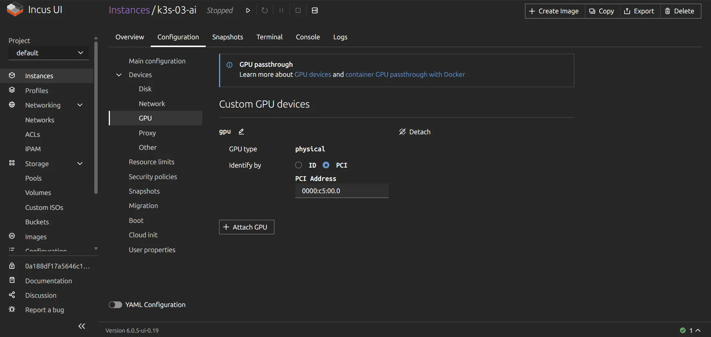Click the Networking globe icon in the sidebar
711x337 pixels.
[12, 105]
